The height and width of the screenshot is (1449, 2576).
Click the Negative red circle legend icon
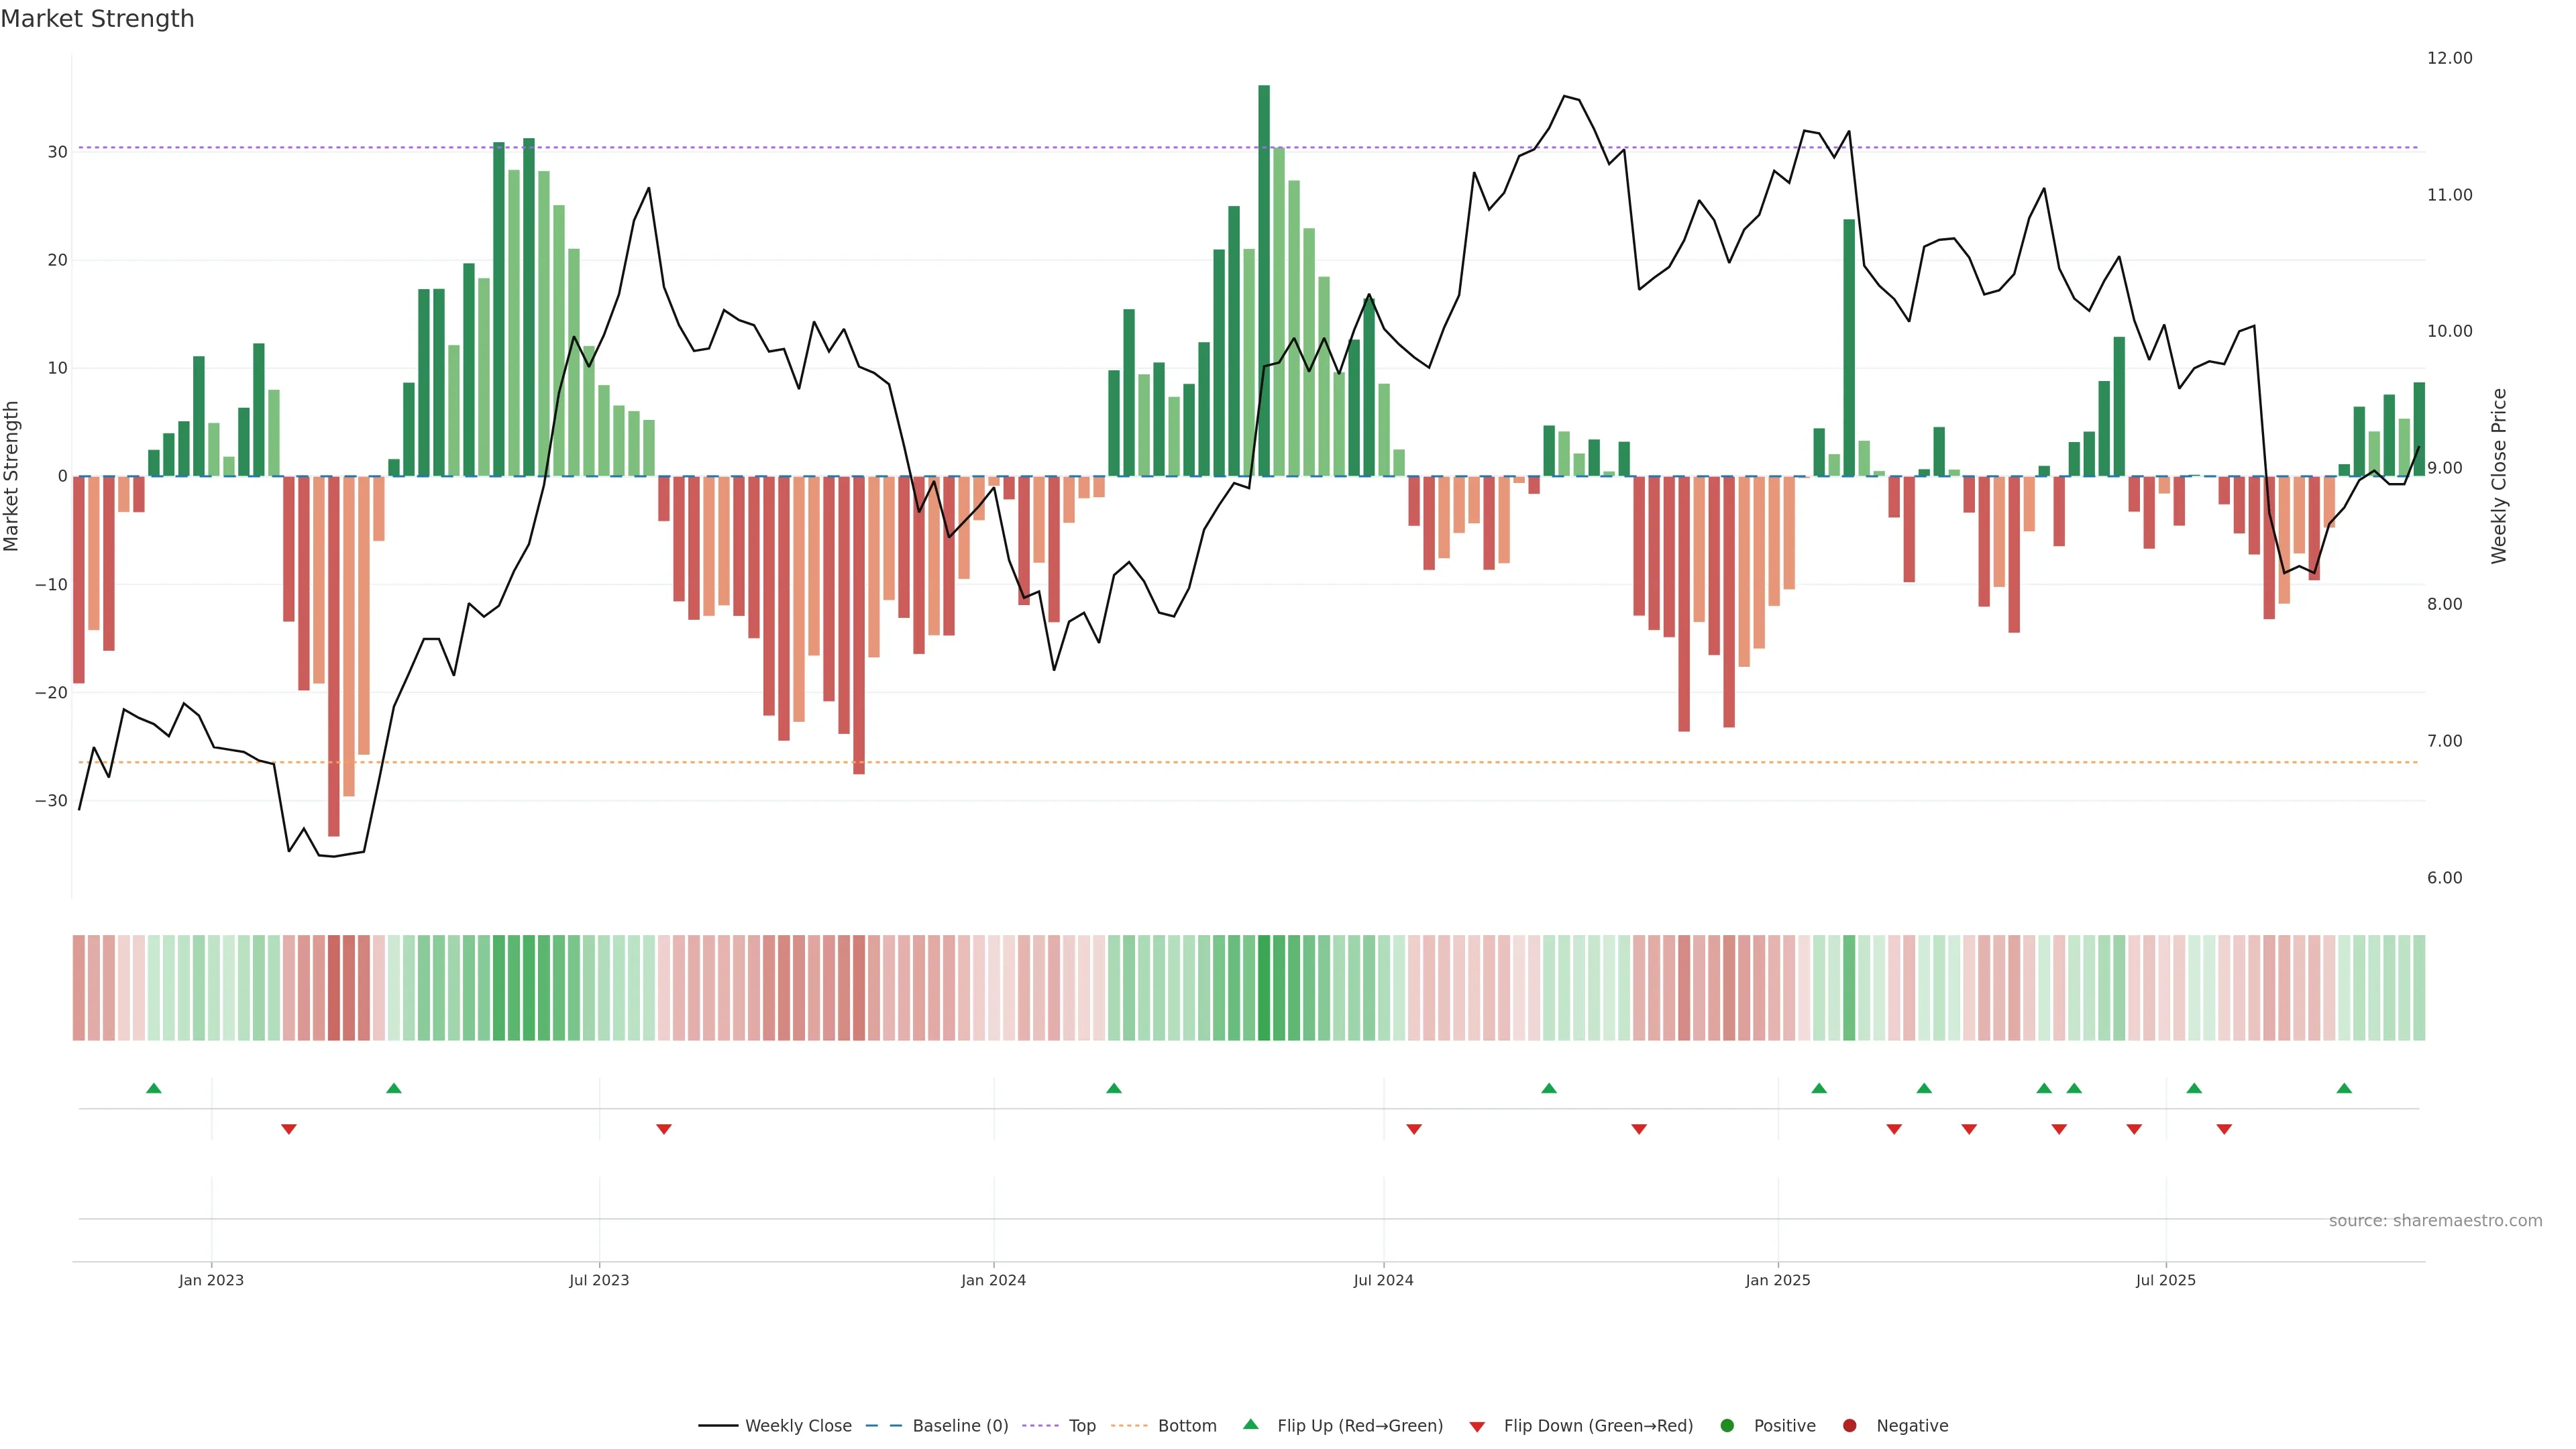pyautogui.click(x=1849, y=1426)
